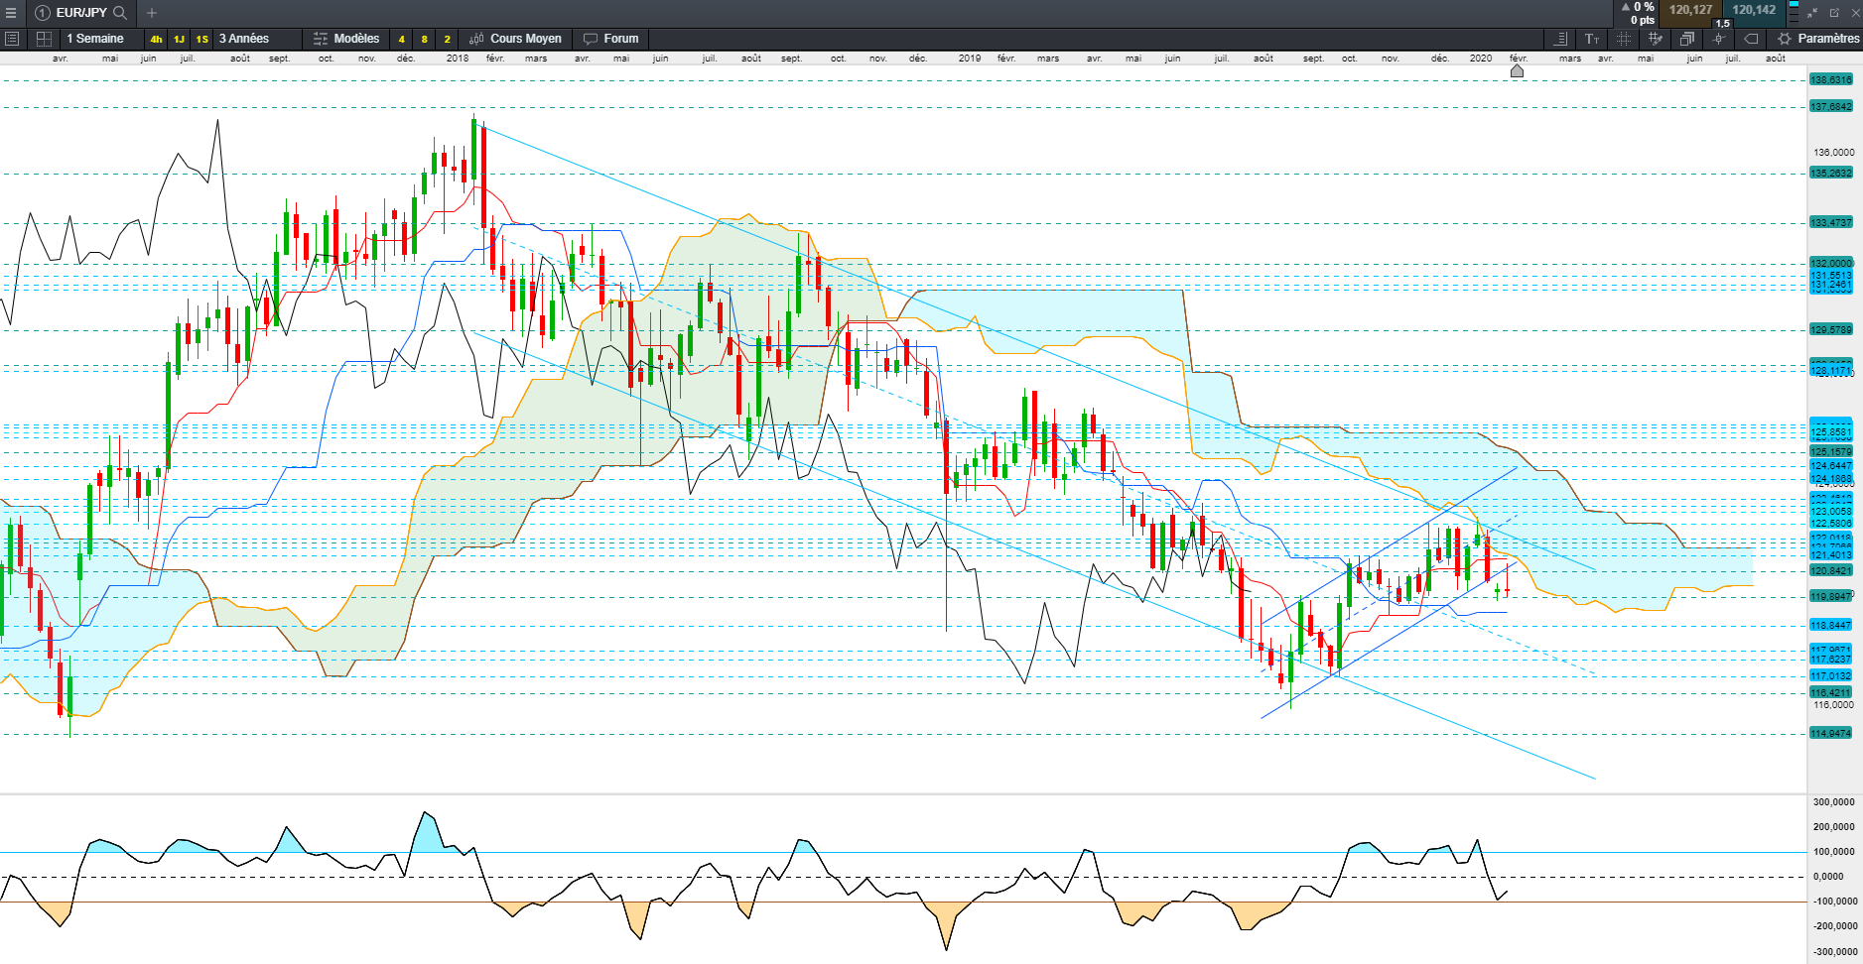
Task: Select the grid drawing pencil tool
Action: [x=1656, y=39]
